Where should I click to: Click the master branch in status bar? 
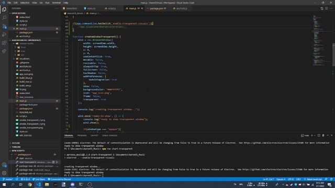[8, 179]
